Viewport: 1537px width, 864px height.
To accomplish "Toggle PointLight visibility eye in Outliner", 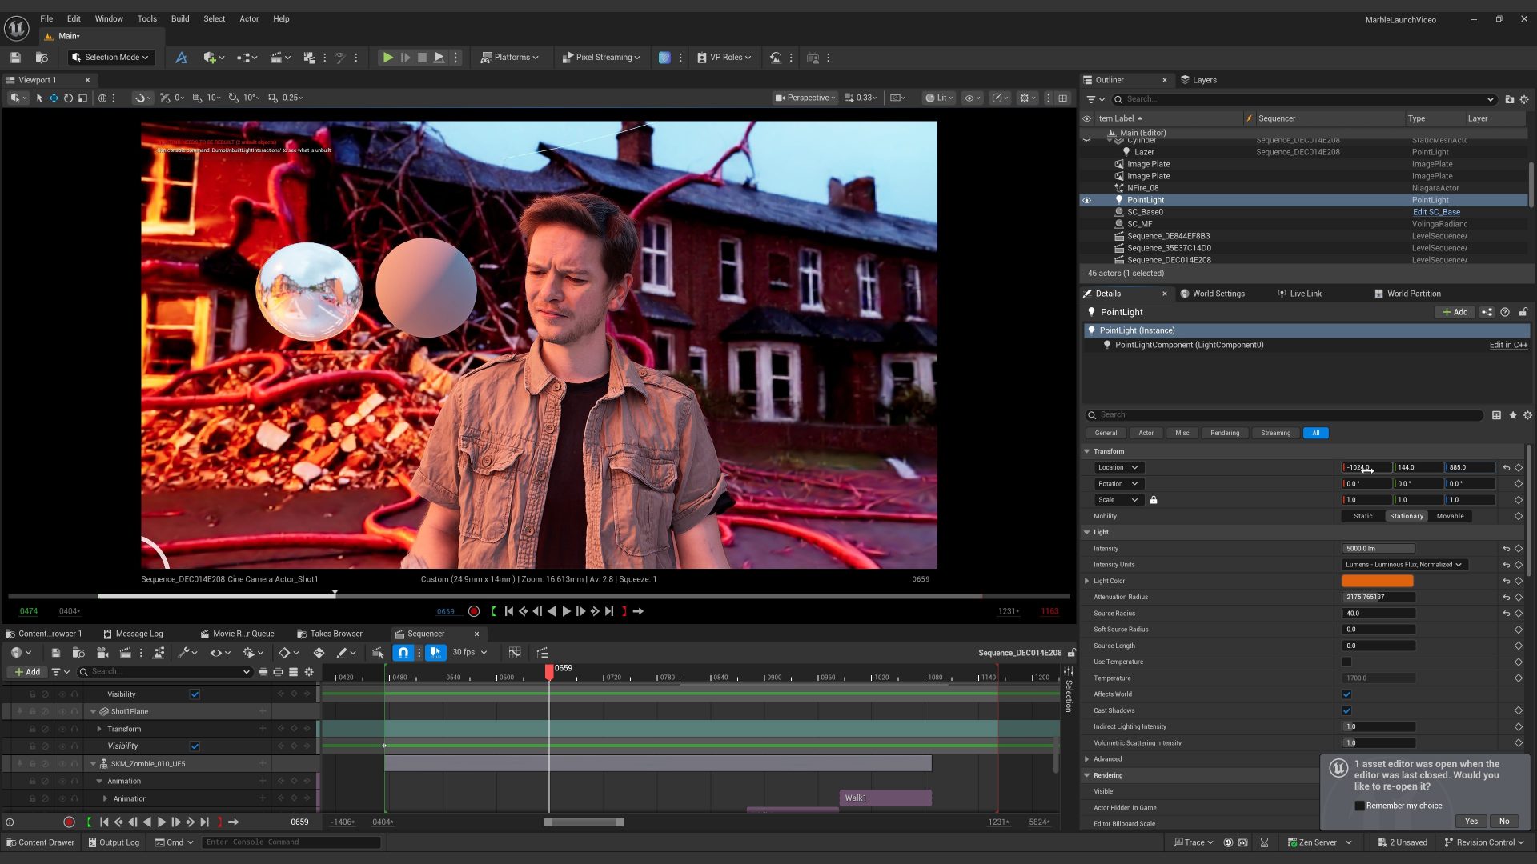I will 1086,200.
